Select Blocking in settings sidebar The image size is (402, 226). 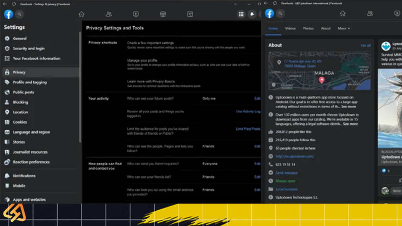coord(20,102)
